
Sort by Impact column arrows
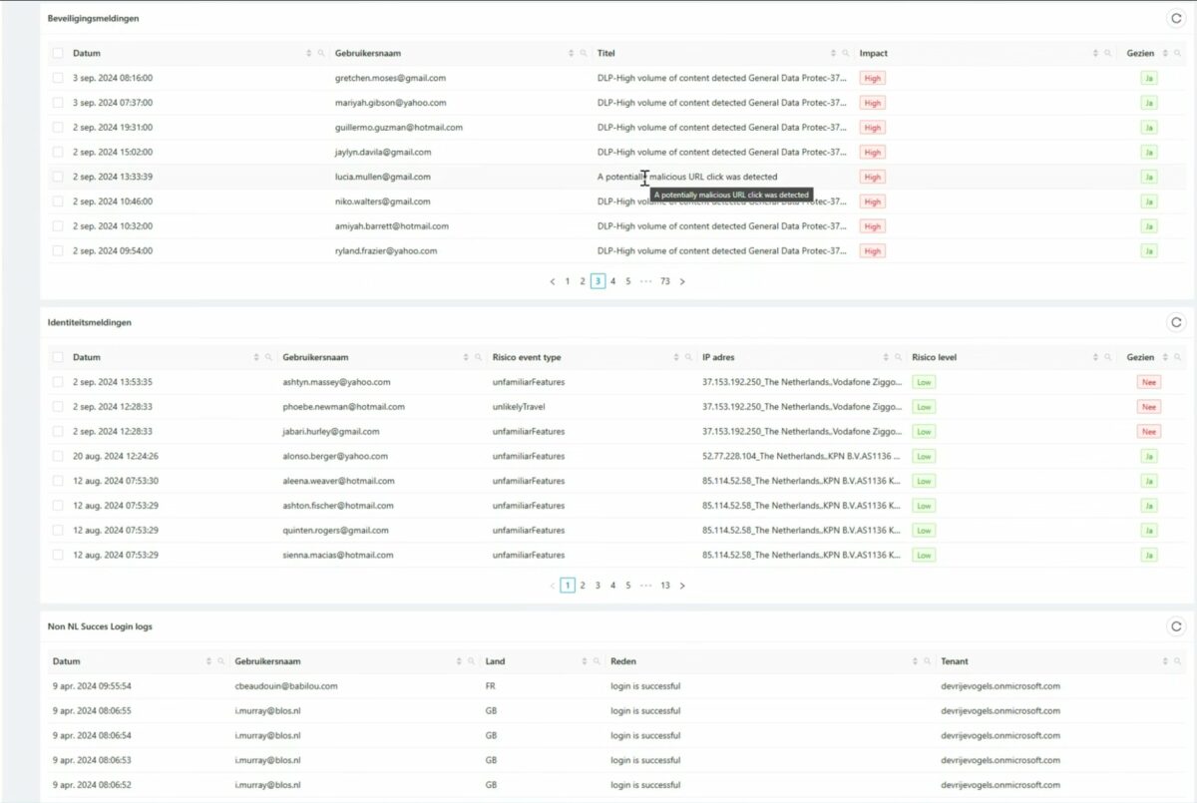pyautogui.click(x=1095, y=53)
